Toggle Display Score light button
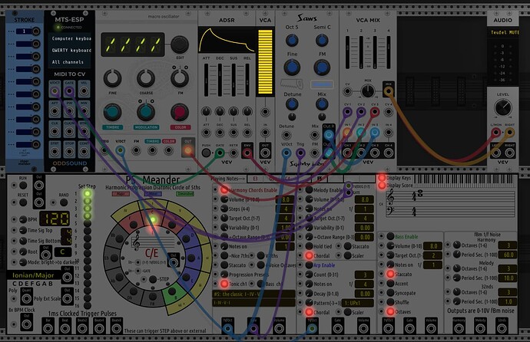This screenshot has height=342, width=530. coord(382,185)
